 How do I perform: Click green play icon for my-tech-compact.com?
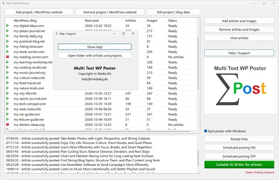click(x=7, y=104)
